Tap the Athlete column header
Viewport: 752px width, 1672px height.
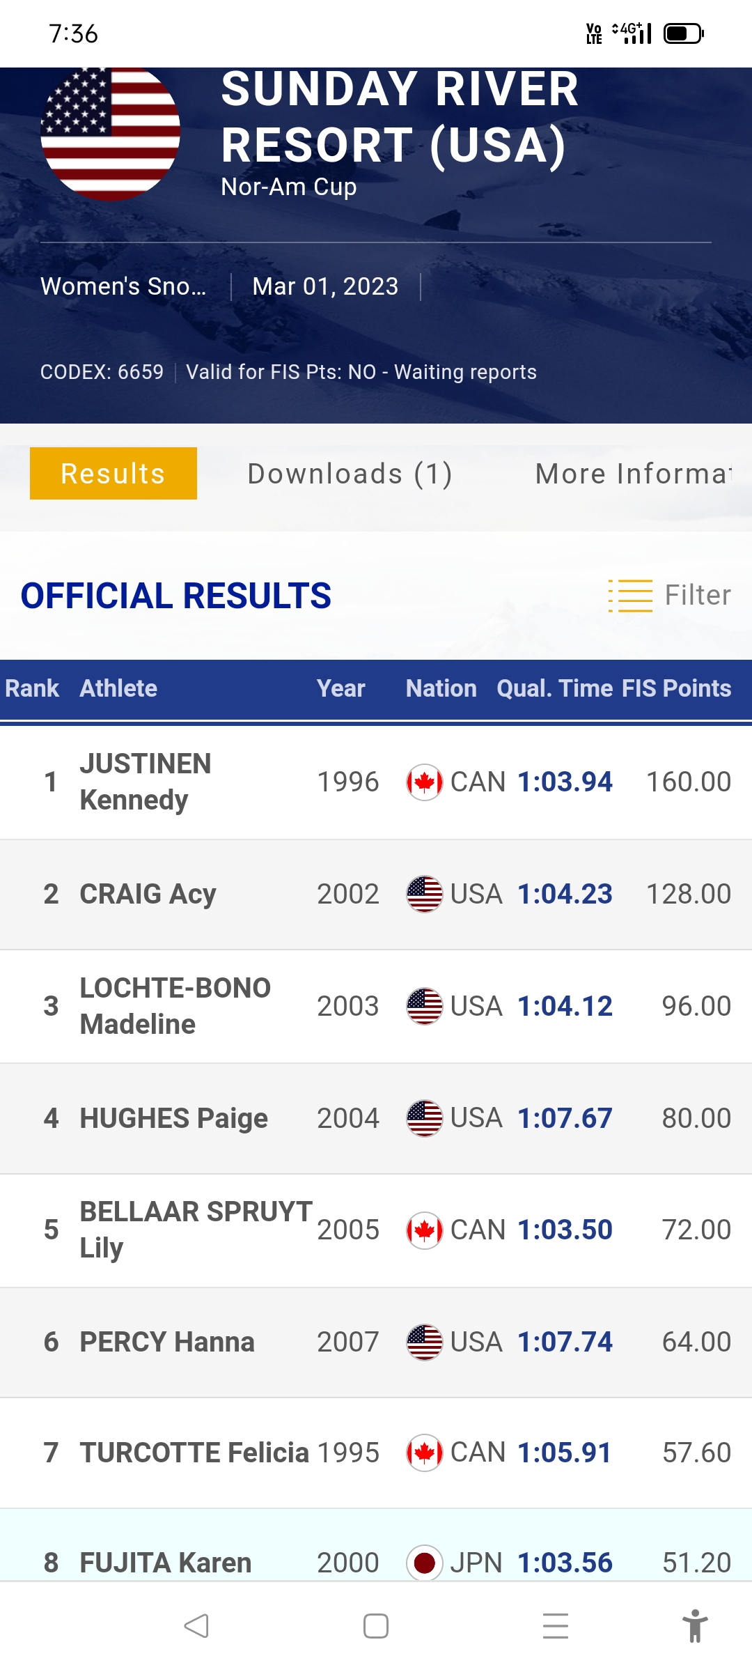118,688
